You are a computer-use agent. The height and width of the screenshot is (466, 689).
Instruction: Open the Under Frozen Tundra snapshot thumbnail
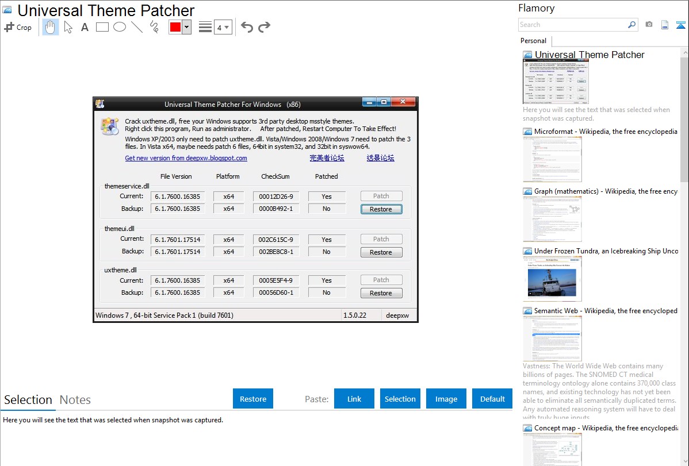point(552,279)
